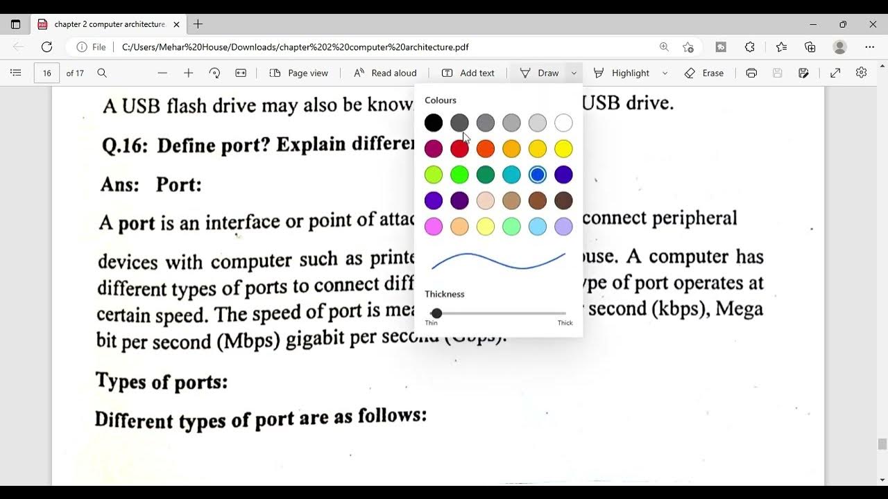This screenshot has height=499, width=888.
Task: Pick the black colour swatch
Action: pyautogui.click(x=434, y=123)
